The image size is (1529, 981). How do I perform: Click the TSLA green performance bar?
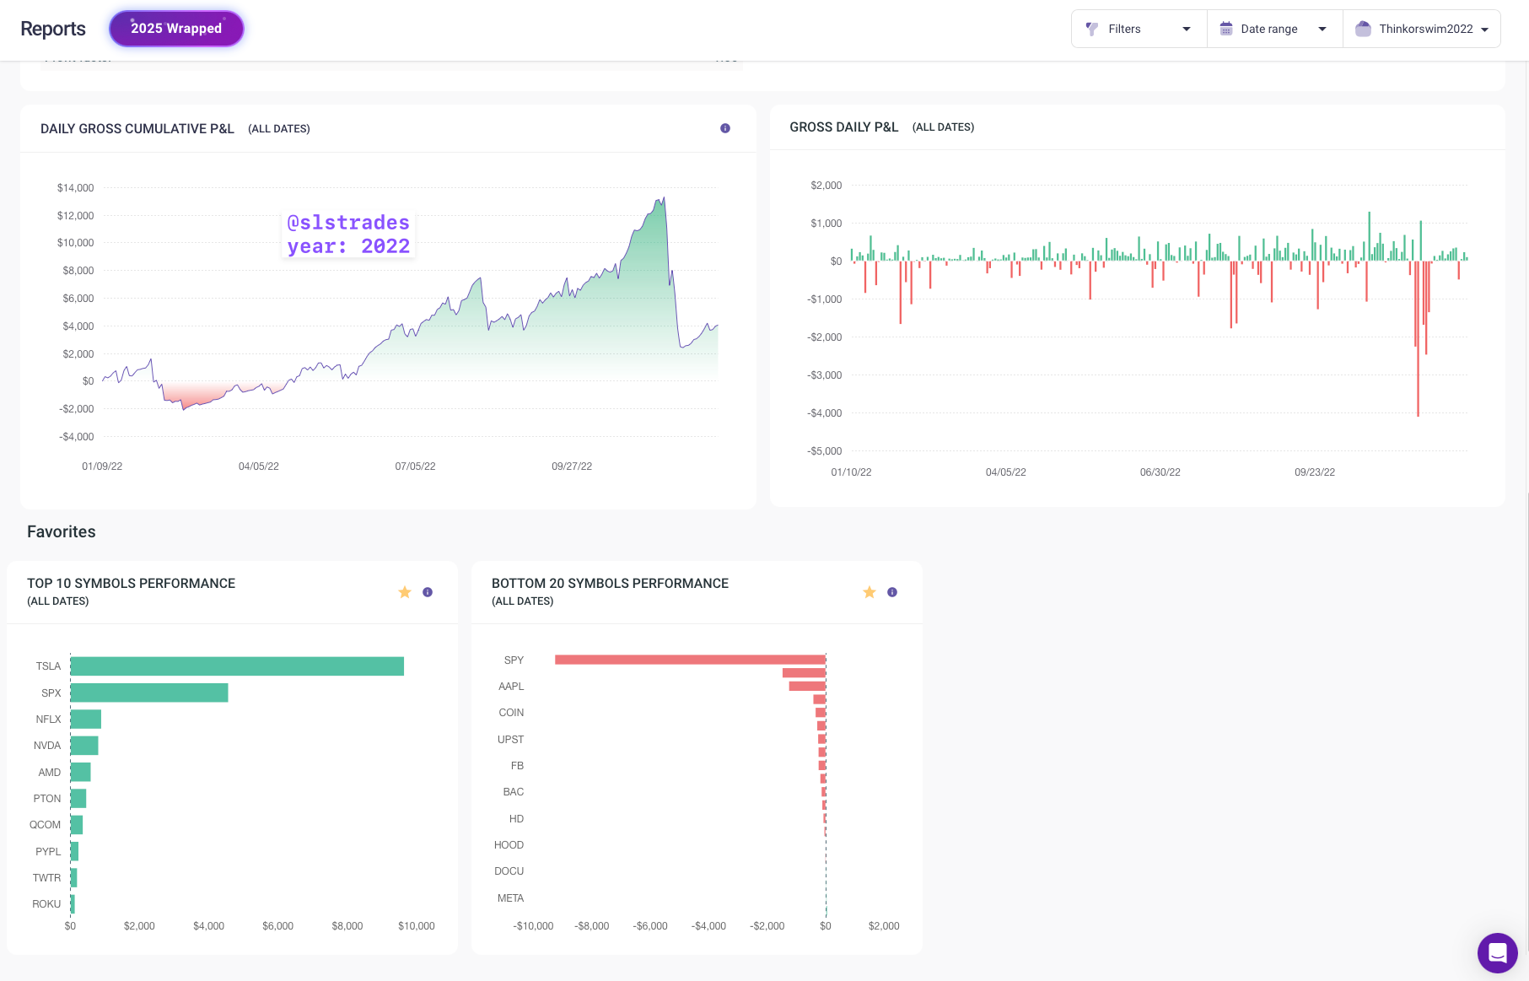tap(237, 666)
